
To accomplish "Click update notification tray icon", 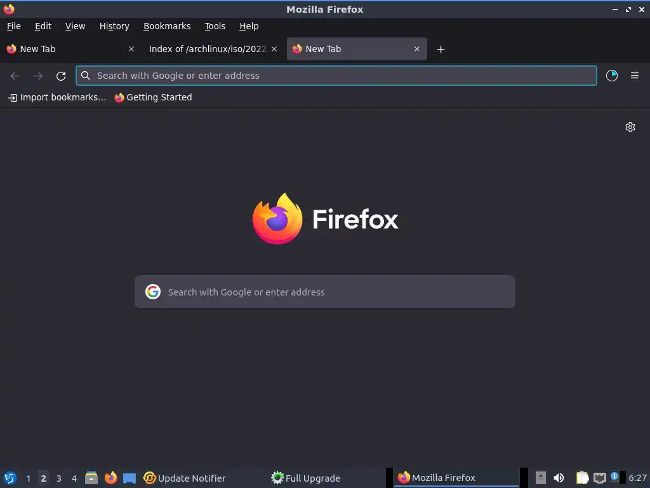I will click(x=614, y=477).
